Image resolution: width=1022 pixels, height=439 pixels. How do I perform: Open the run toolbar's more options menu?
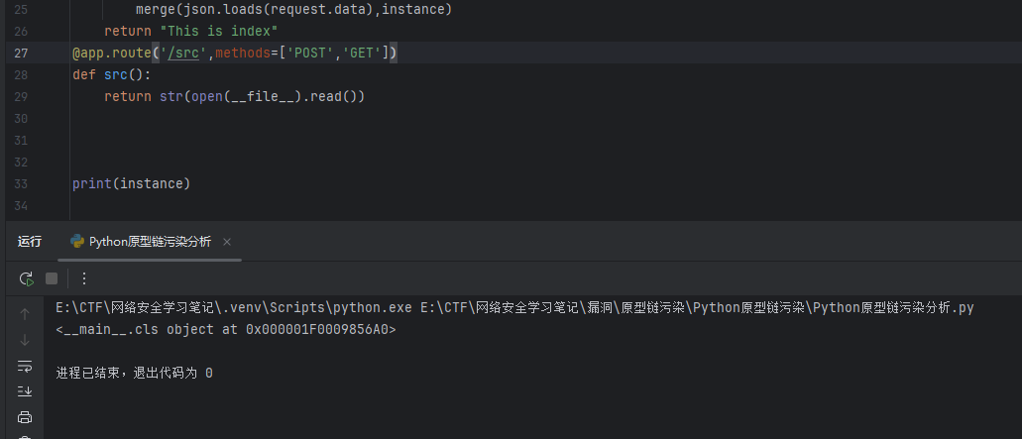(x=84, y=278)
